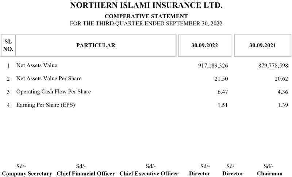The height and width of the screenshot is (177, 292).
Task: Click the Company Secretary signature label
Action: pos(27,173)
